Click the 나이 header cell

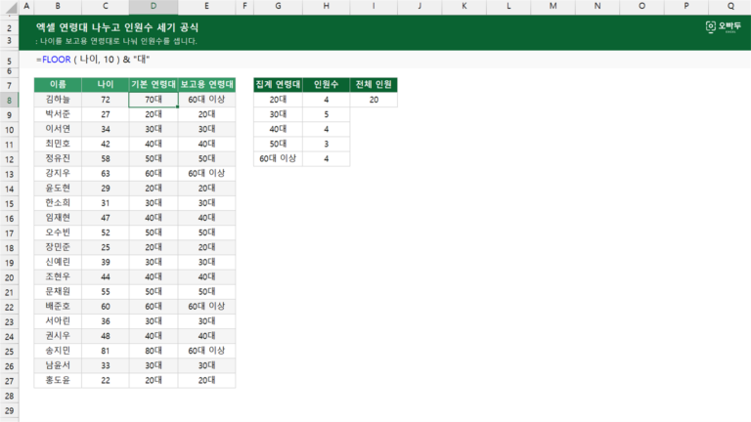click(x=106, y=85)
